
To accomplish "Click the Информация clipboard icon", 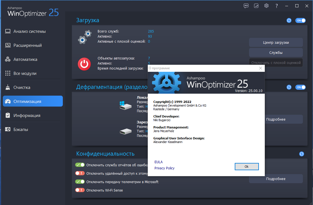I will 8,115.
